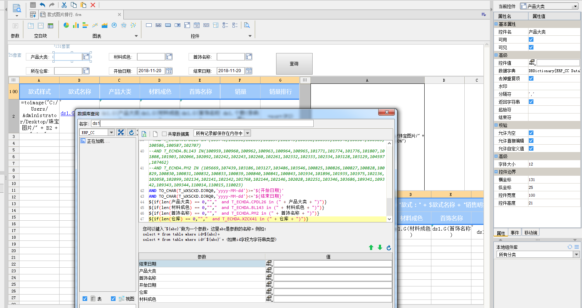The image size is (582, 308).
Task: Click the red delete X icon
Action: click(93, 5)
